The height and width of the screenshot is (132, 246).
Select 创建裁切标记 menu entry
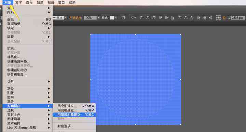coord(28,70)
